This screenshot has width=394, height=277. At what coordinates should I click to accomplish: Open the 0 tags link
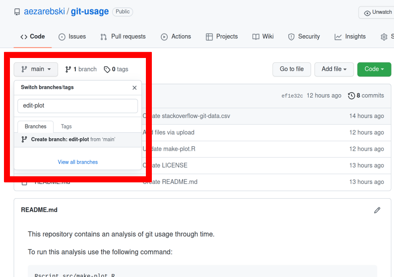click(x=116, y=69)
